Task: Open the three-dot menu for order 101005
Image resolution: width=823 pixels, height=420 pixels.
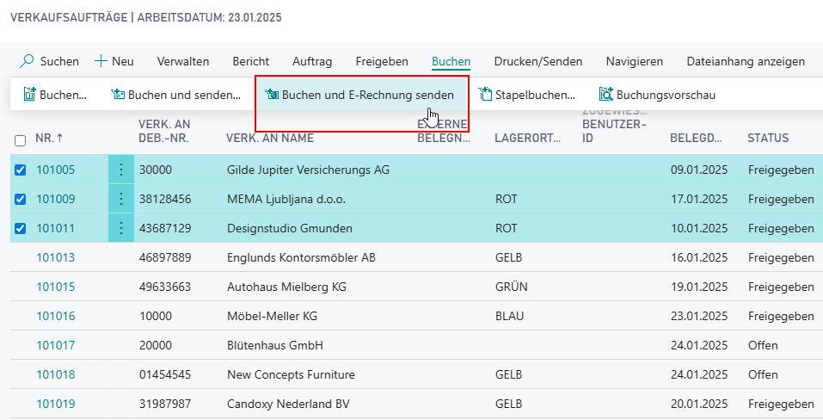Action: [121, 170]
